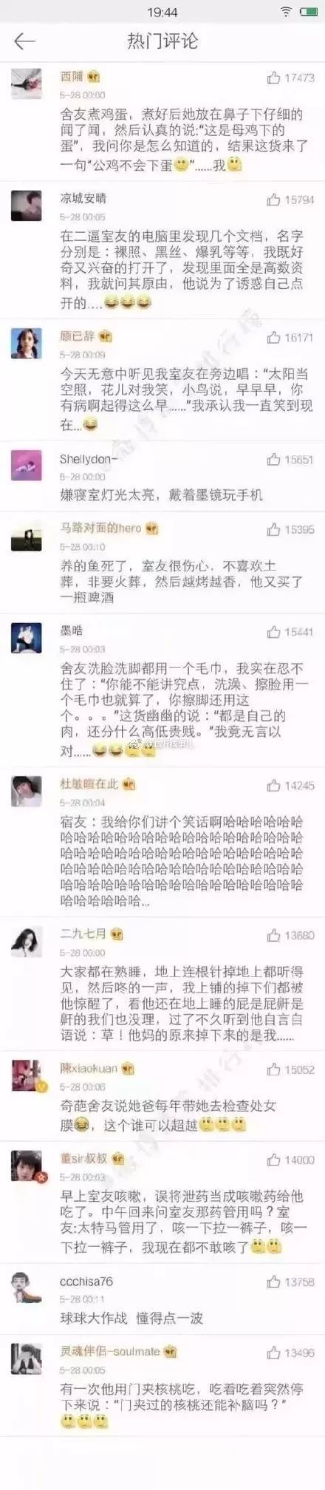This screenshot has width=325, height=1490.
Task: Tap the username 董sir叔叔
Action: pos(83,1158)
